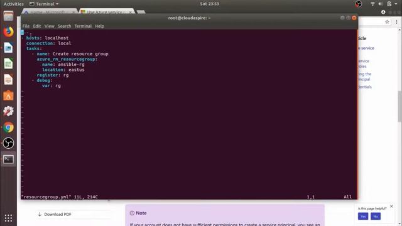This screenshot has width=402, height=226.
Task: Open Terminal app menu dropdown
Action: pos(44,4)
